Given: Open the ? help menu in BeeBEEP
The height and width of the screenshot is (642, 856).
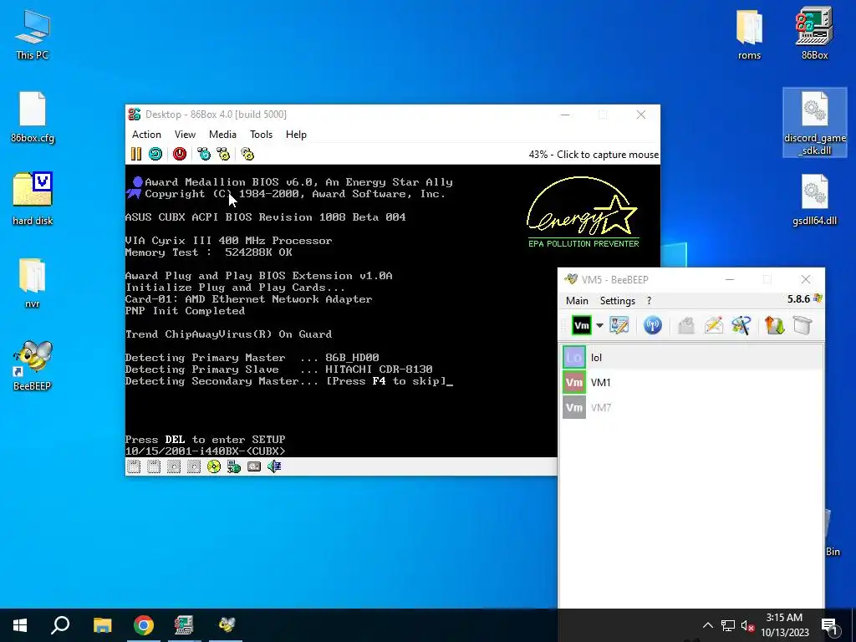Looking at the screenshot, I should (649, 301).
